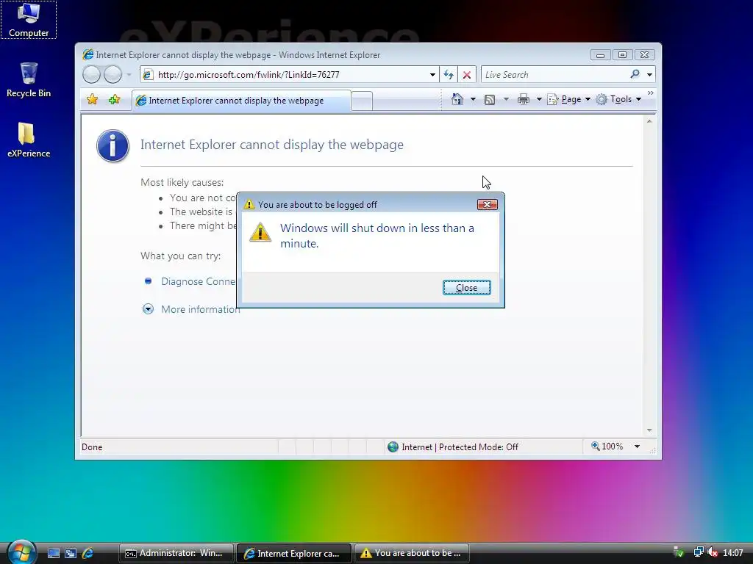Expand the Print options dropdown arrow
The image size is (753, 564).
[x=539, y=99]
